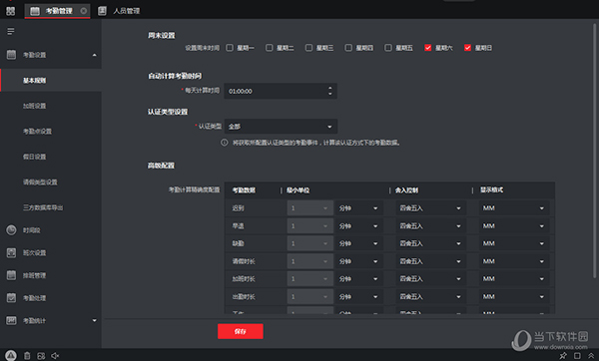Collapse the 考勤设置 section arrow

pos(95,55)
